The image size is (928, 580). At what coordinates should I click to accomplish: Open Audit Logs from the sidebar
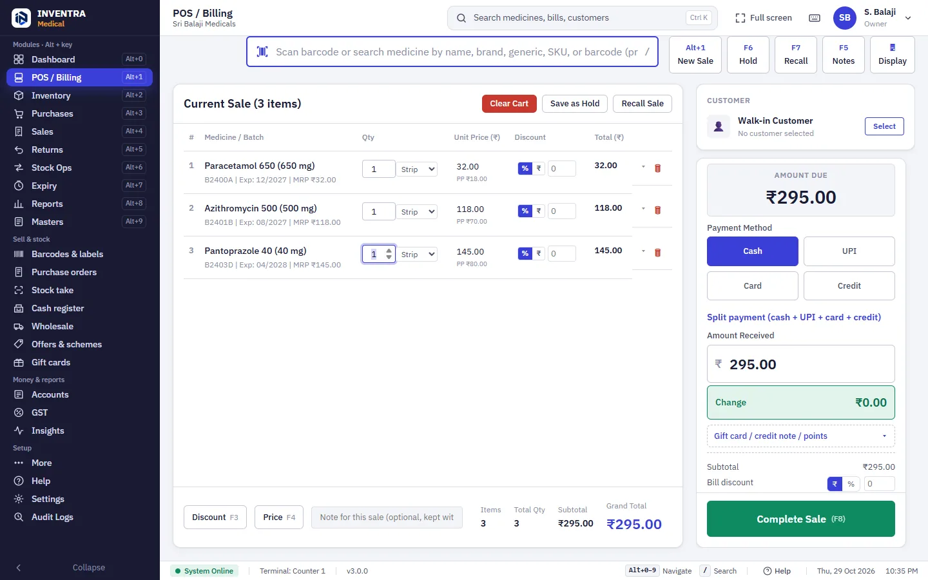80,517
